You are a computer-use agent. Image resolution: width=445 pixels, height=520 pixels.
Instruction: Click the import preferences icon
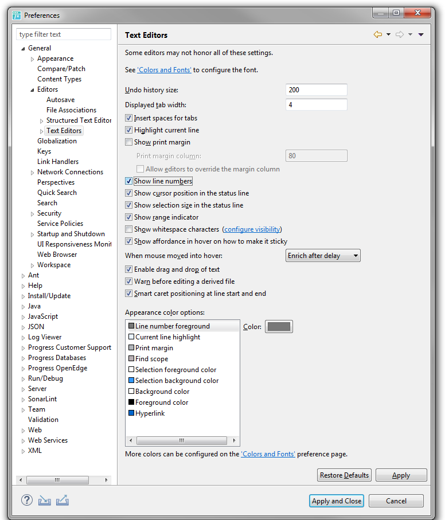coord(44,501)
